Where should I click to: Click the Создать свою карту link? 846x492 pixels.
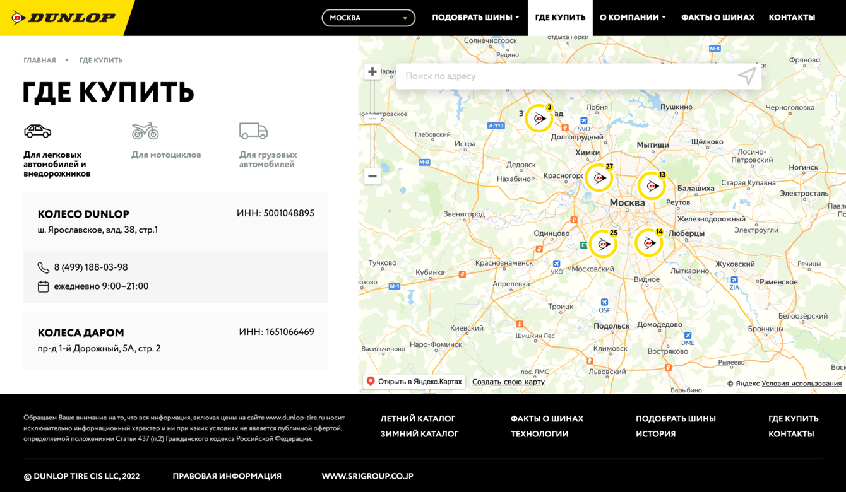508,382
